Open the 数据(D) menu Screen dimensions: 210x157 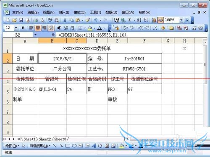[x=111, y=13]
